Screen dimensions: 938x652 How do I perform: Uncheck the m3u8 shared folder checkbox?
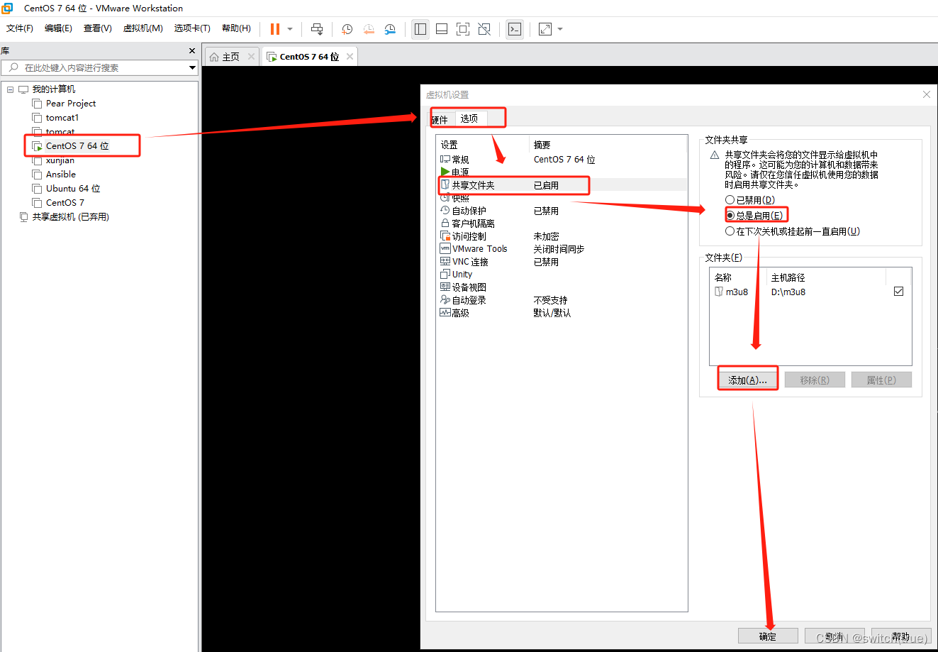(898, 291)
